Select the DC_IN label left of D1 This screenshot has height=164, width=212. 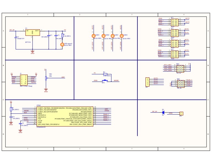pyautogui.click(x=155, y=112)
